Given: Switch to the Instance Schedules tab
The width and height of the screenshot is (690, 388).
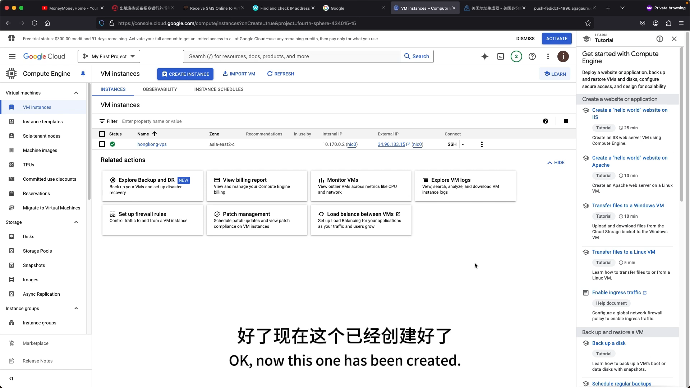Looking at the screenshot, I should (x=219, y=89).
